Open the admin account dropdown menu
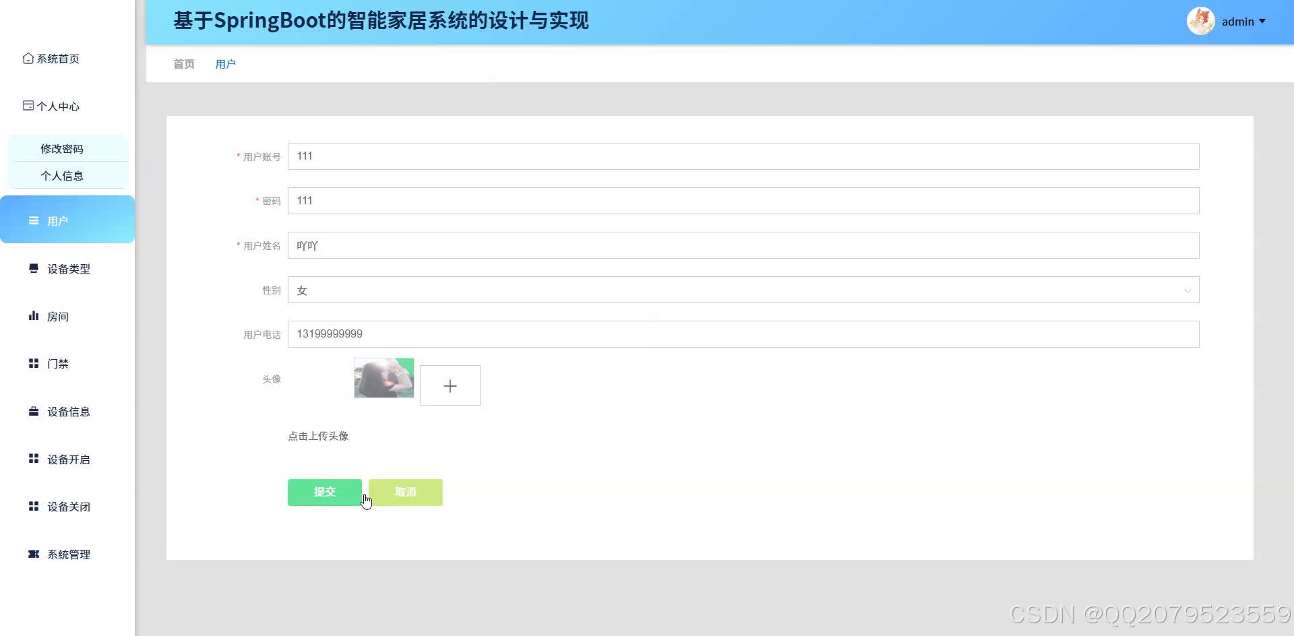 click(x=1239, y=21)
